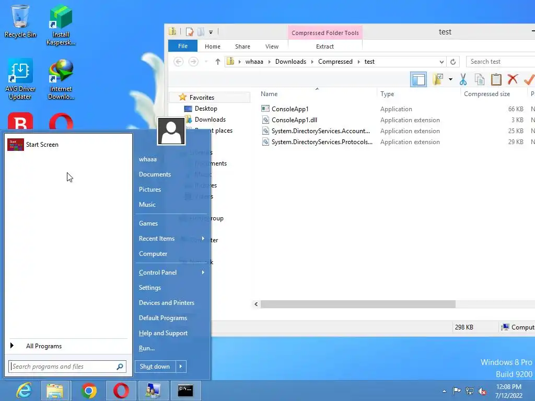The image size is (535, 401).
Task: Click the Action Center flag icon
Action: pyautogui.click(x=457, y=391)
